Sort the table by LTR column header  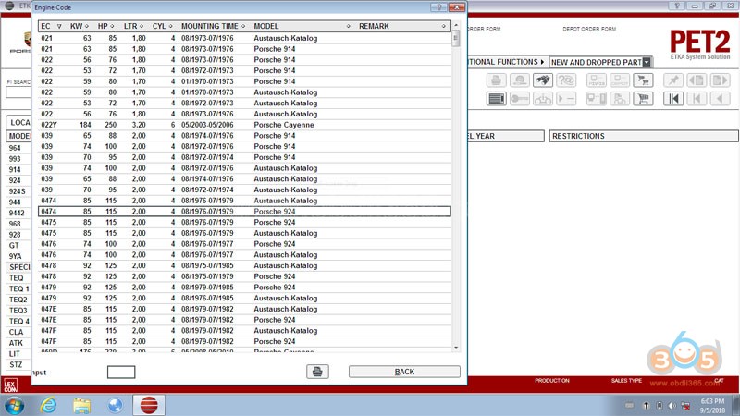pos(133,26)
